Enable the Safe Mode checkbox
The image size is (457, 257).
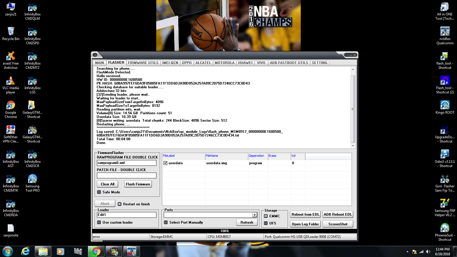99,192
